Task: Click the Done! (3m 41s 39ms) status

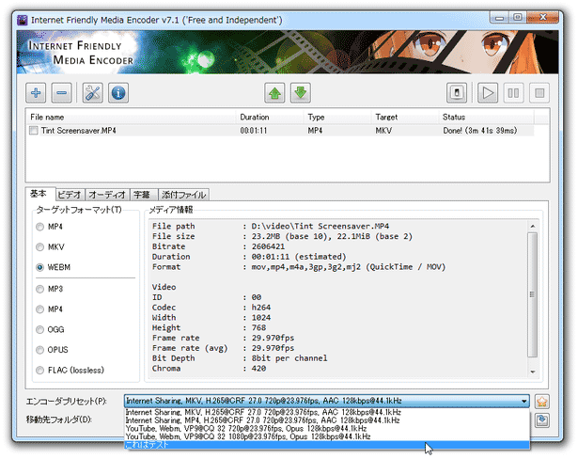Action: (479, 131)
